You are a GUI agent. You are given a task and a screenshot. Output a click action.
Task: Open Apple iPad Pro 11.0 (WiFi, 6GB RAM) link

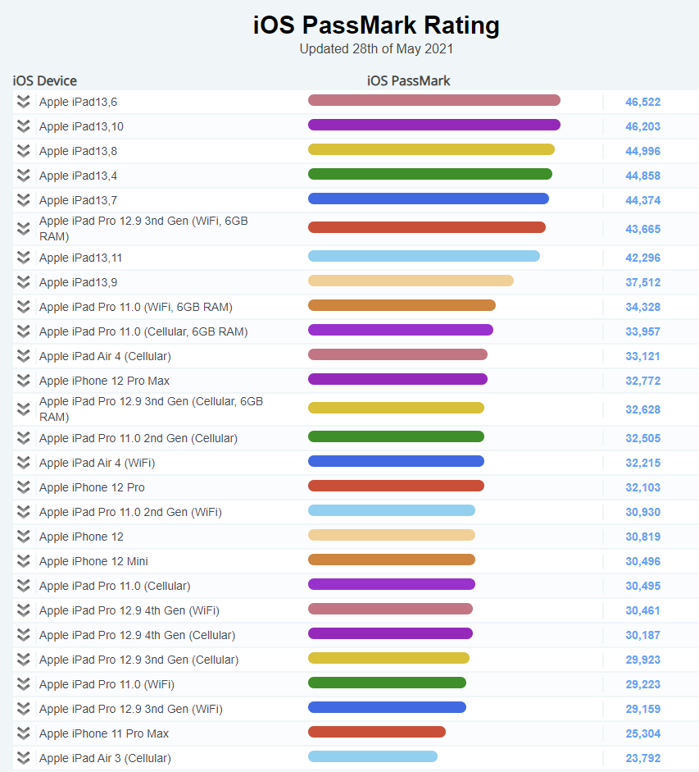click(x=135, y=307)
